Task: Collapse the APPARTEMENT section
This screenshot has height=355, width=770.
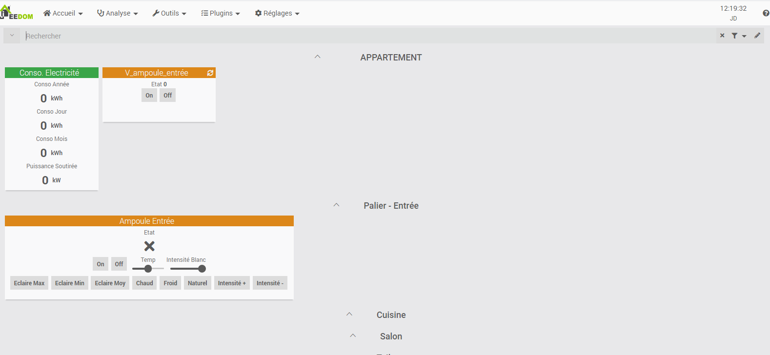Action: [318, 57]
